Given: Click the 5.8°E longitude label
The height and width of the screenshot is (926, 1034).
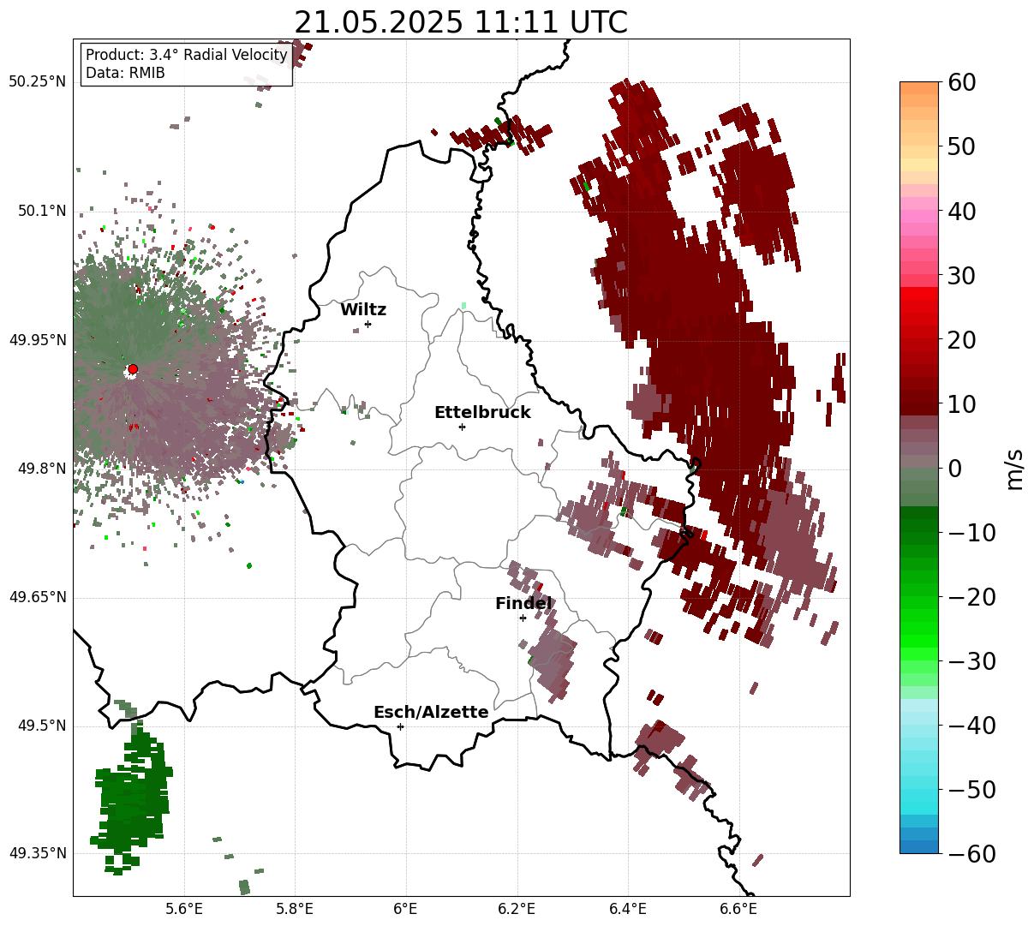Looking at the screenshot, I should click(296, 909).
